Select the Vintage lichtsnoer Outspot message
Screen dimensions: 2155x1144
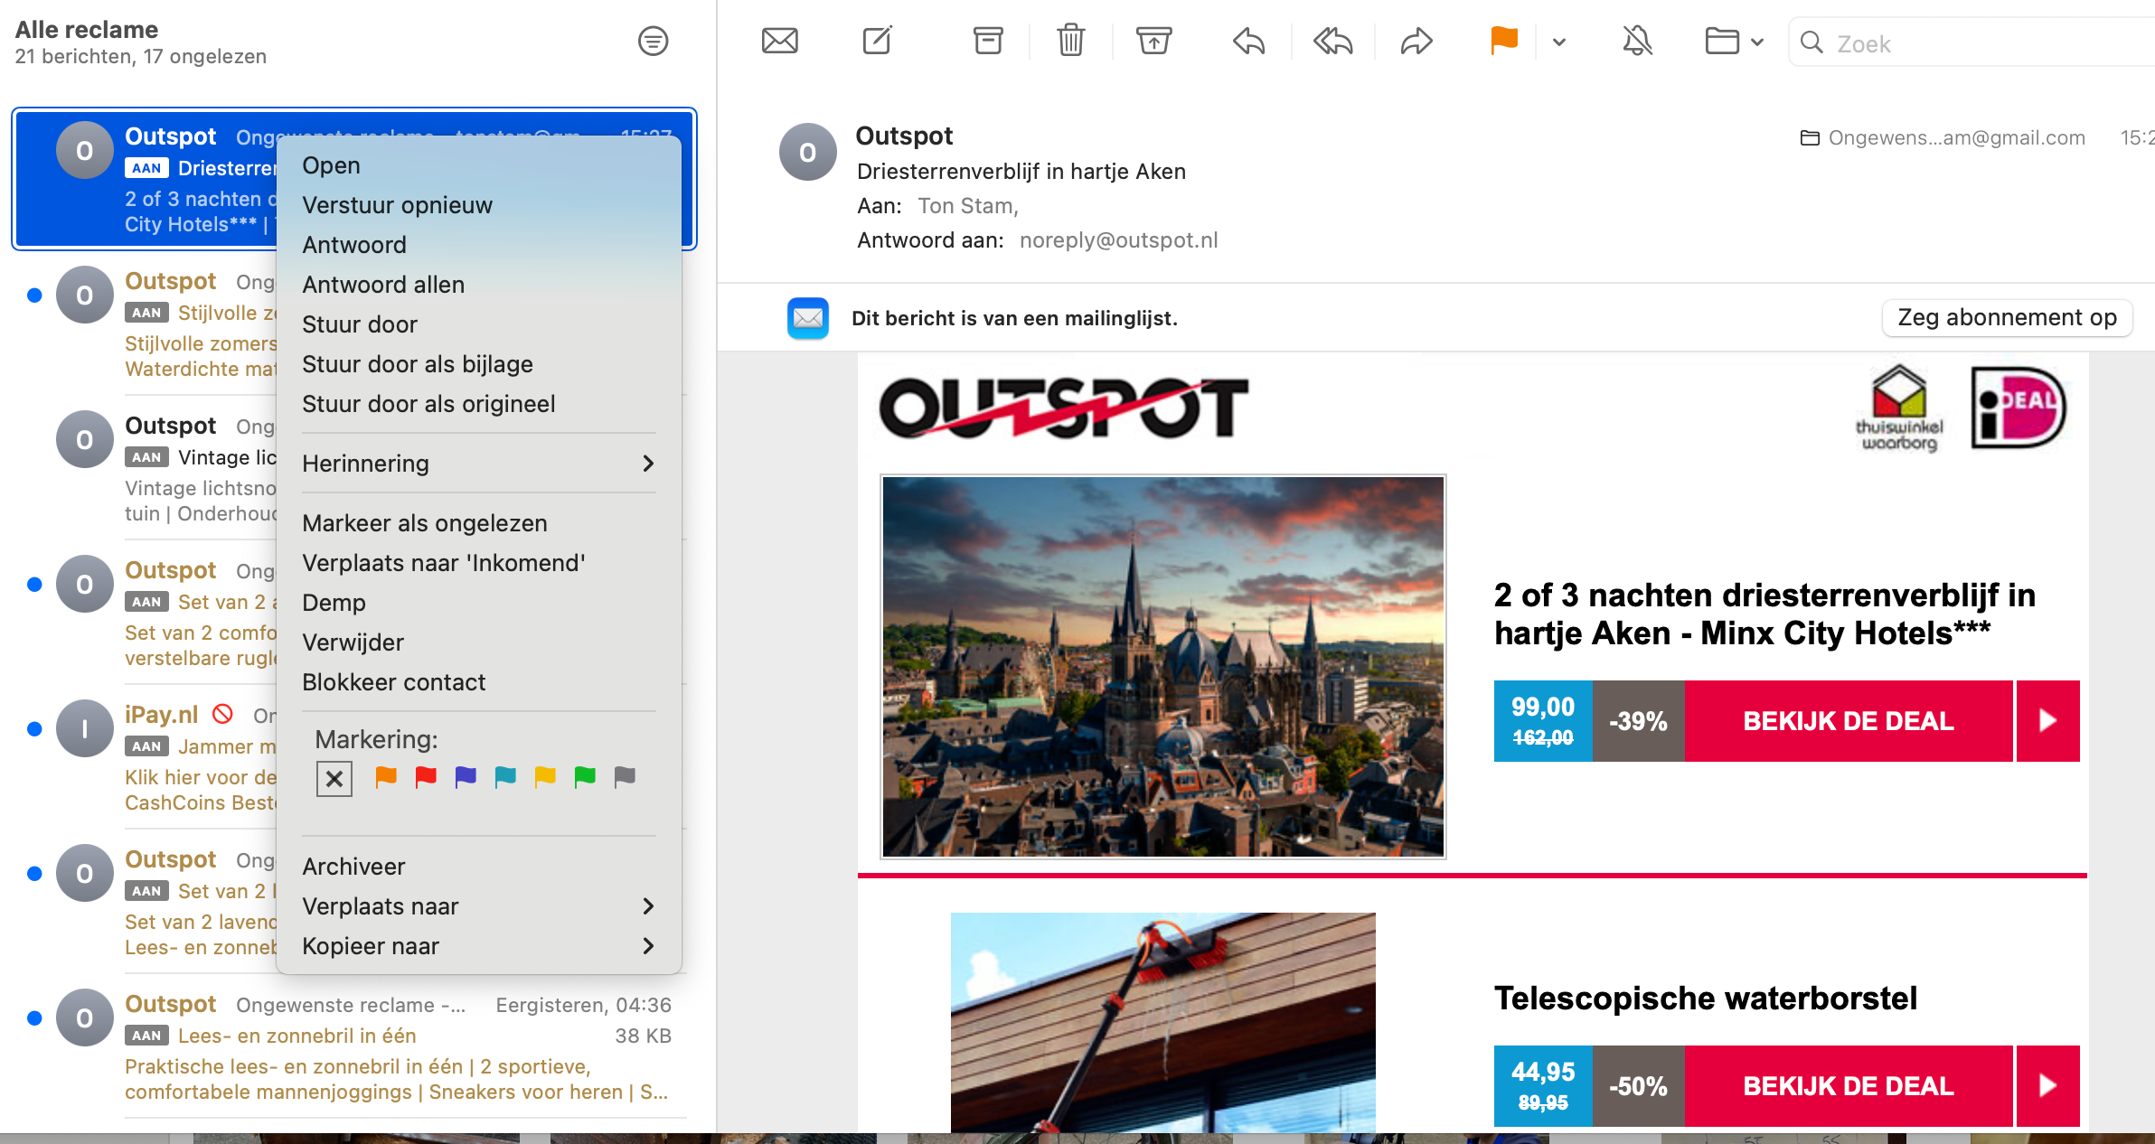353,467
